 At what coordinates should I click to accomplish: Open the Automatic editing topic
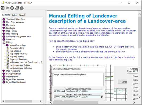(x=17, y=48)
